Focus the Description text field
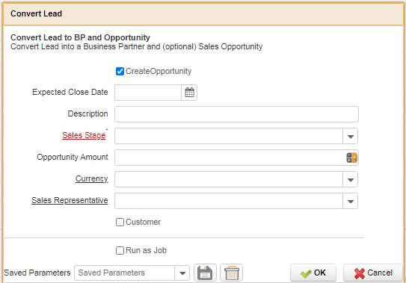The height and width of the screenshot is (283, 406). (x=237, y=114)
